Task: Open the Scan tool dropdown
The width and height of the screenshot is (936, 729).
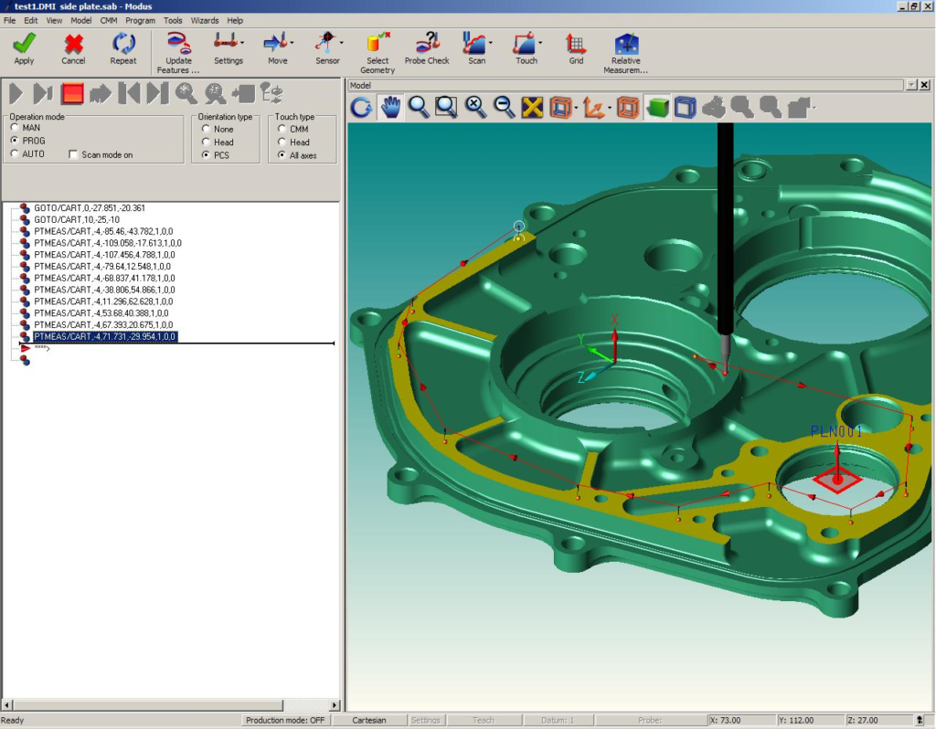Action: tap(489, 43)
